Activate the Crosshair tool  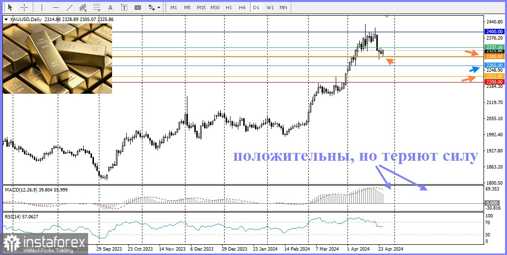[x=24, y=7]
